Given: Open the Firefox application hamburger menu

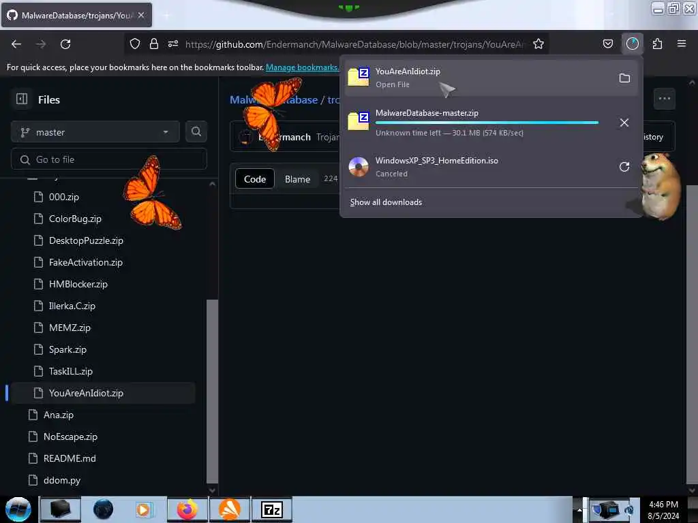Looking at the screenshot, I should point(682,44).
